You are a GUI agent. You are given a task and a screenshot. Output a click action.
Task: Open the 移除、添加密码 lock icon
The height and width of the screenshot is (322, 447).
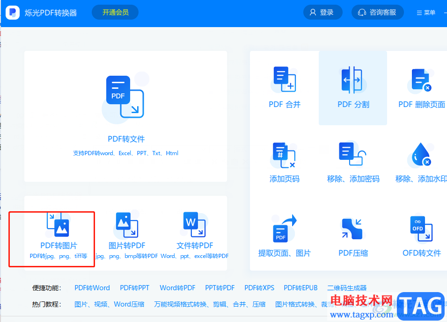(x=352, y=154)
